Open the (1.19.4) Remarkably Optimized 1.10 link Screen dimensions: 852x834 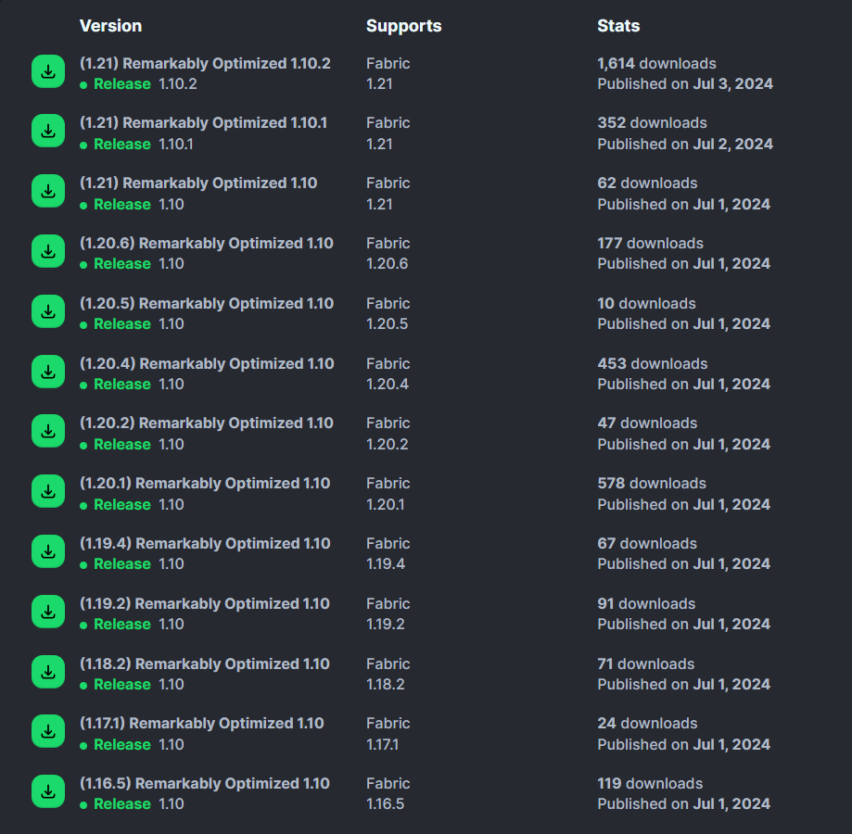click(205, 544)
